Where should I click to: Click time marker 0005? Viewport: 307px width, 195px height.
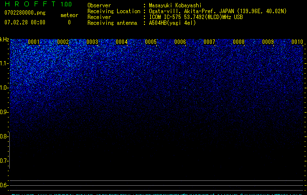pos(151,42)
